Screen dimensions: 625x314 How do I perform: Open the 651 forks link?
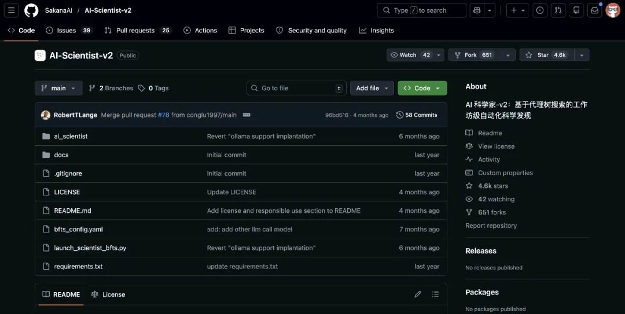[486, 212]
